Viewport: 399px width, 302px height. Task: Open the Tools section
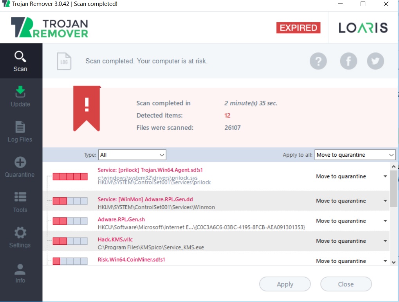point(20,202)
